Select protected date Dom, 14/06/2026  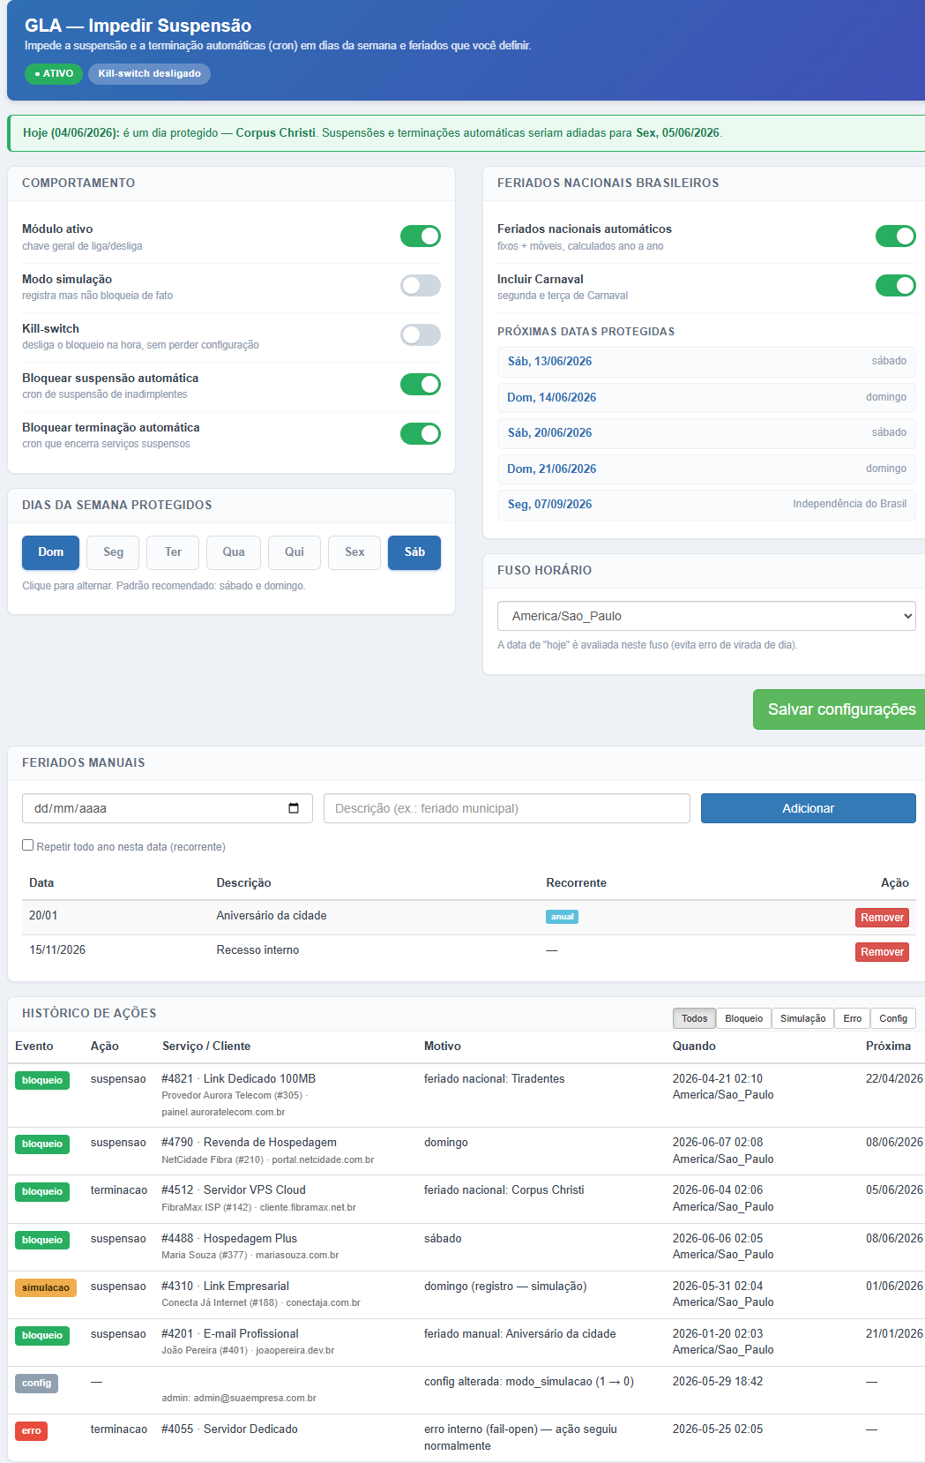coord(706,398)
